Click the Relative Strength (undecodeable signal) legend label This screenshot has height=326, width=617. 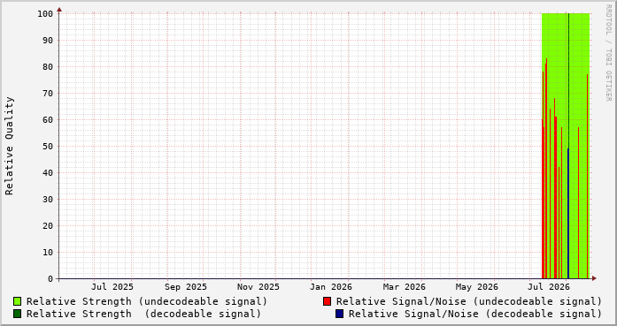pyautogui.click(x=147, y=301)
